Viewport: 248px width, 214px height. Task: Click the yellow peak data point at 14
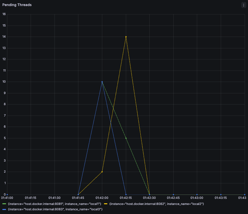[x=126, y=37]
